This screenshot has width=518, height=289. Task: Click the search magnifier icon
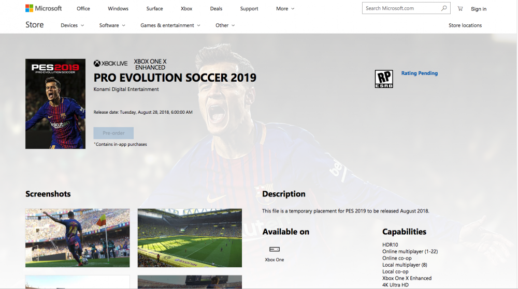(444, 8)
